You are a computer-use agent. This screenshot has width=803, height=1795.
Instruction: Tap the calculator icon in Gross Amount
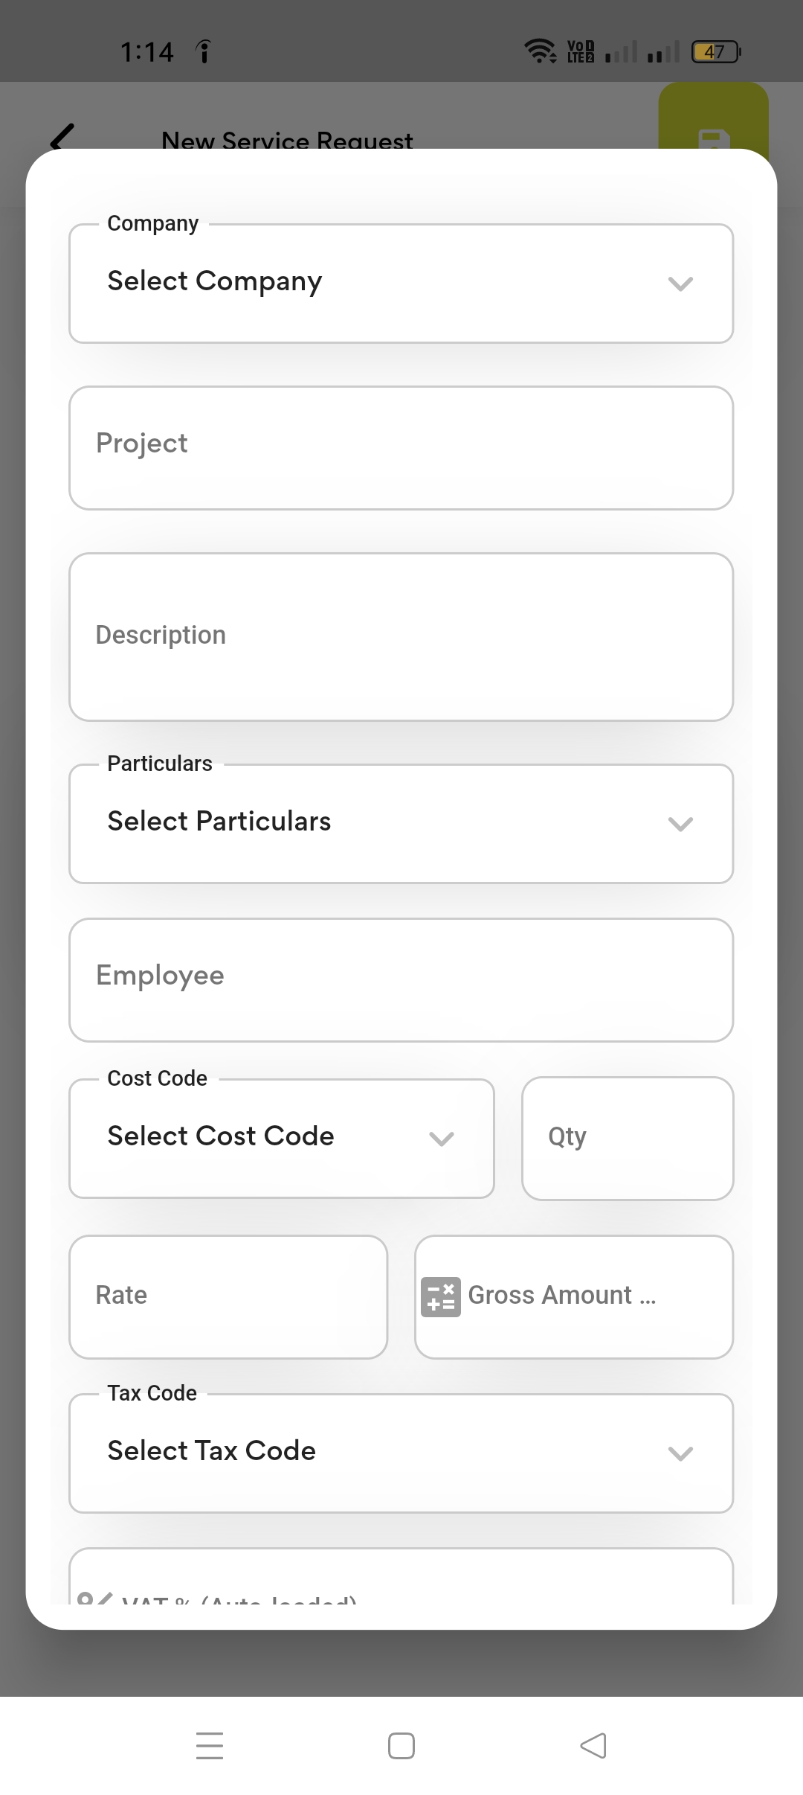tap(440, 1297)
